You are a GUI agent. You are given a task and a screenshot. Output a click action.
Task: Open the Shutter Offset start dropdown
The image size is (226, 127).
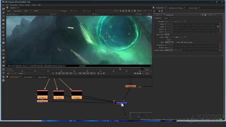click(169, 50)
